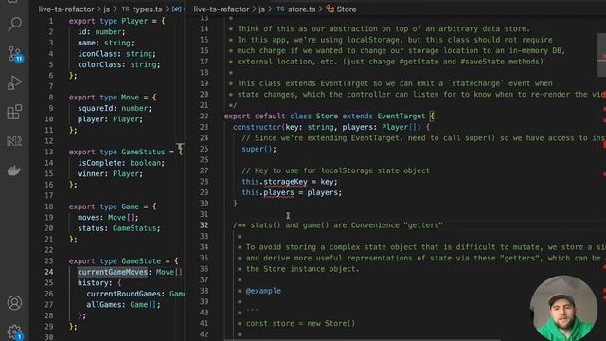Click the highlighted currentGameMoves property
Screen dimensions: 606x341
pos(113,272)
